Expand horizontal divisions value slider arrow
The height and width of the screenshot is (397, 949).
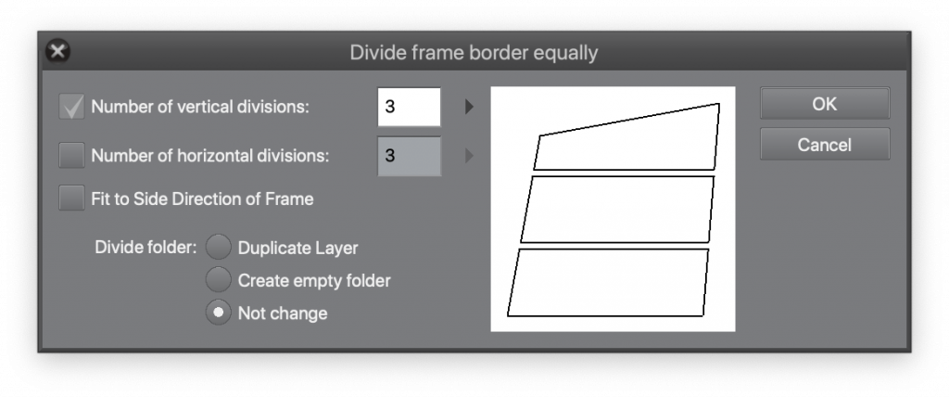[x=469, y=156]
